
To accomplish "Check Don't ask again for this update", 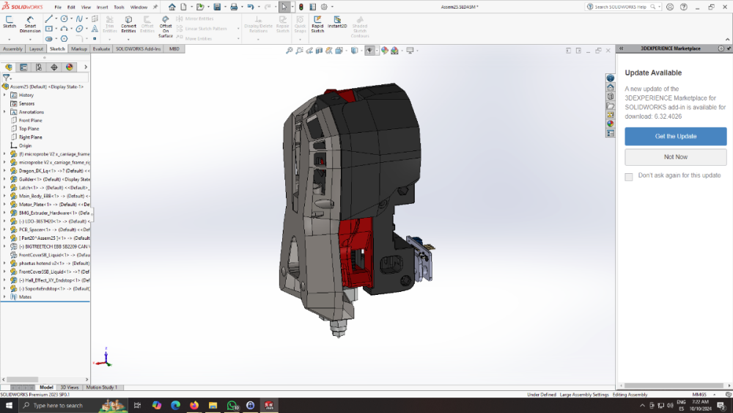I will [629, 177].
